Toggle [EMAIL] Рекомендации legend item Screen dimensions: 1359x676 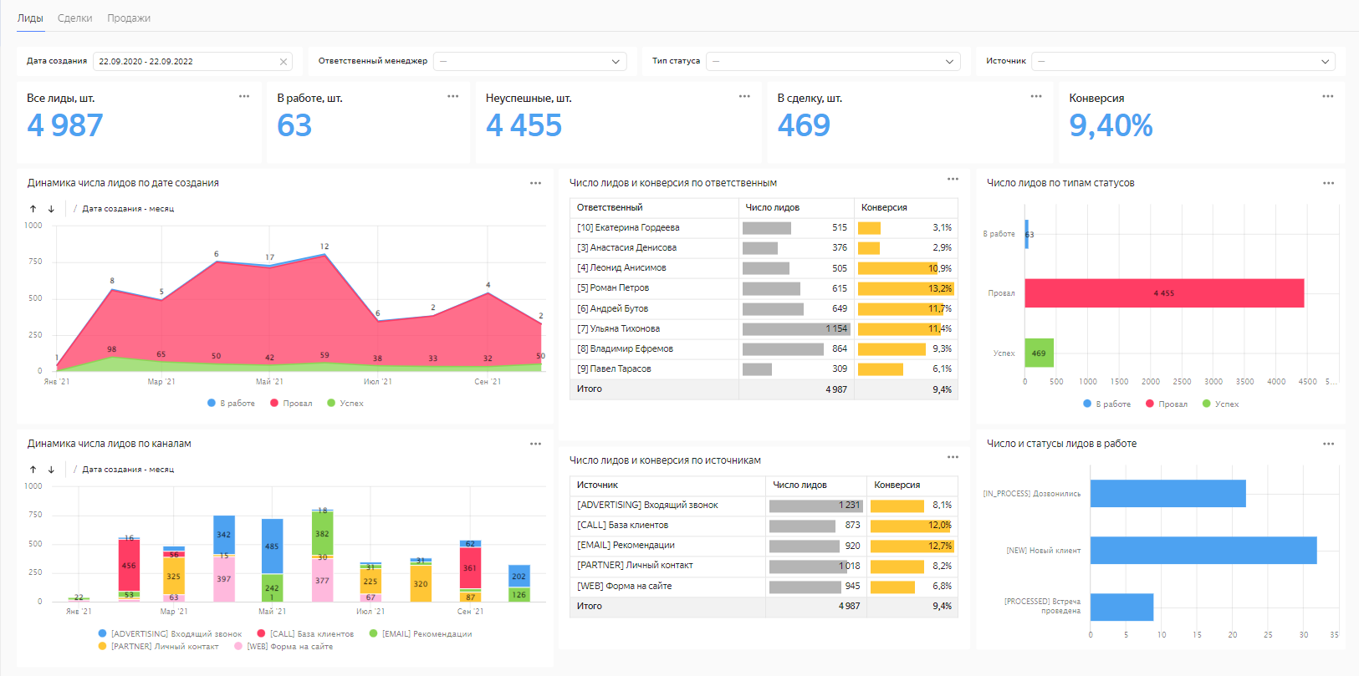(x=421, y=634)
